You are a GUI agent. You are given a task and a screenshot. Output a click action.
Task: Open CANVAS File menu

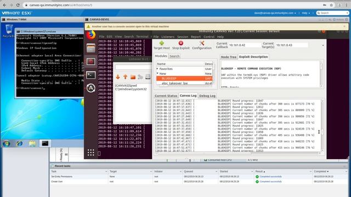(156, 37)
